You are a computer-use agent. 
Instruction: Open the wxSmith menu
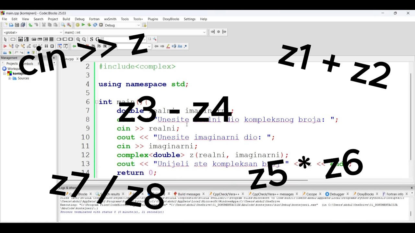[110, 19]
